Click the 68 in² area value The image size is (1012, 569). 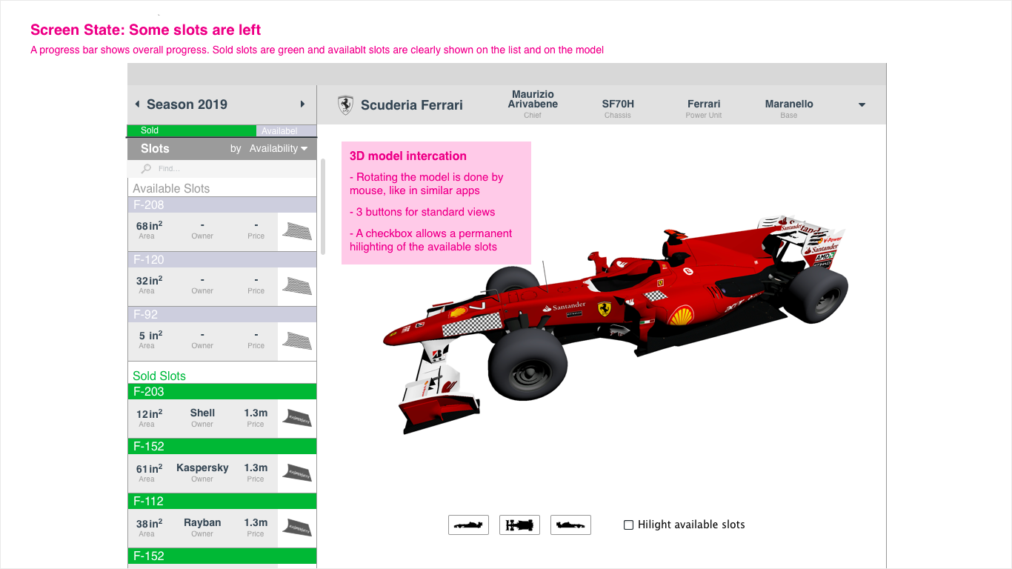[150, 226]
